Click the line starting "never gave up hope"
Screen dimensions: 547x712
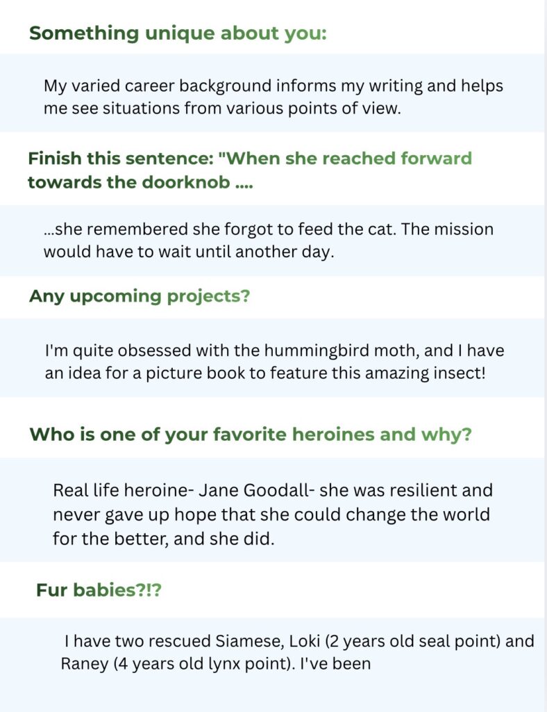271,515
